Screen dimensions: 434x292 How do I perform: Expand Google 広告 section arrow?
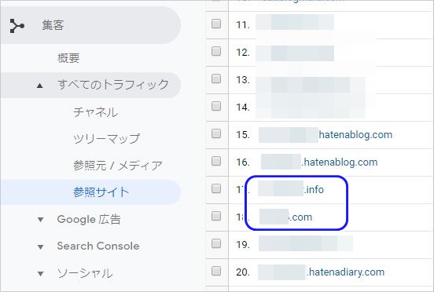[40, 220]
